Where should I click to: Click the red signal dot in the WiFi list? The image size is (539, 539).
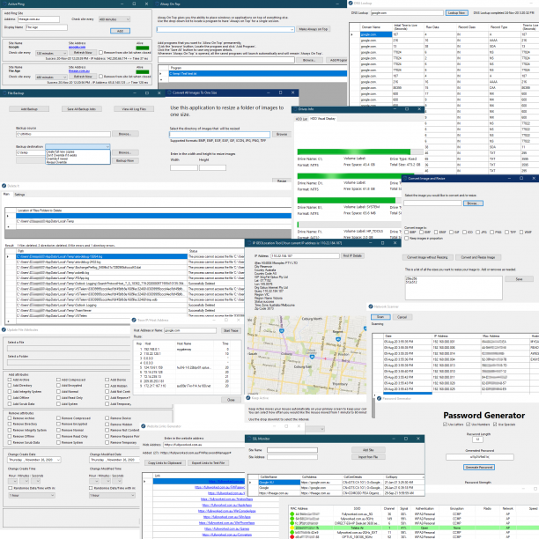point(292,536)
